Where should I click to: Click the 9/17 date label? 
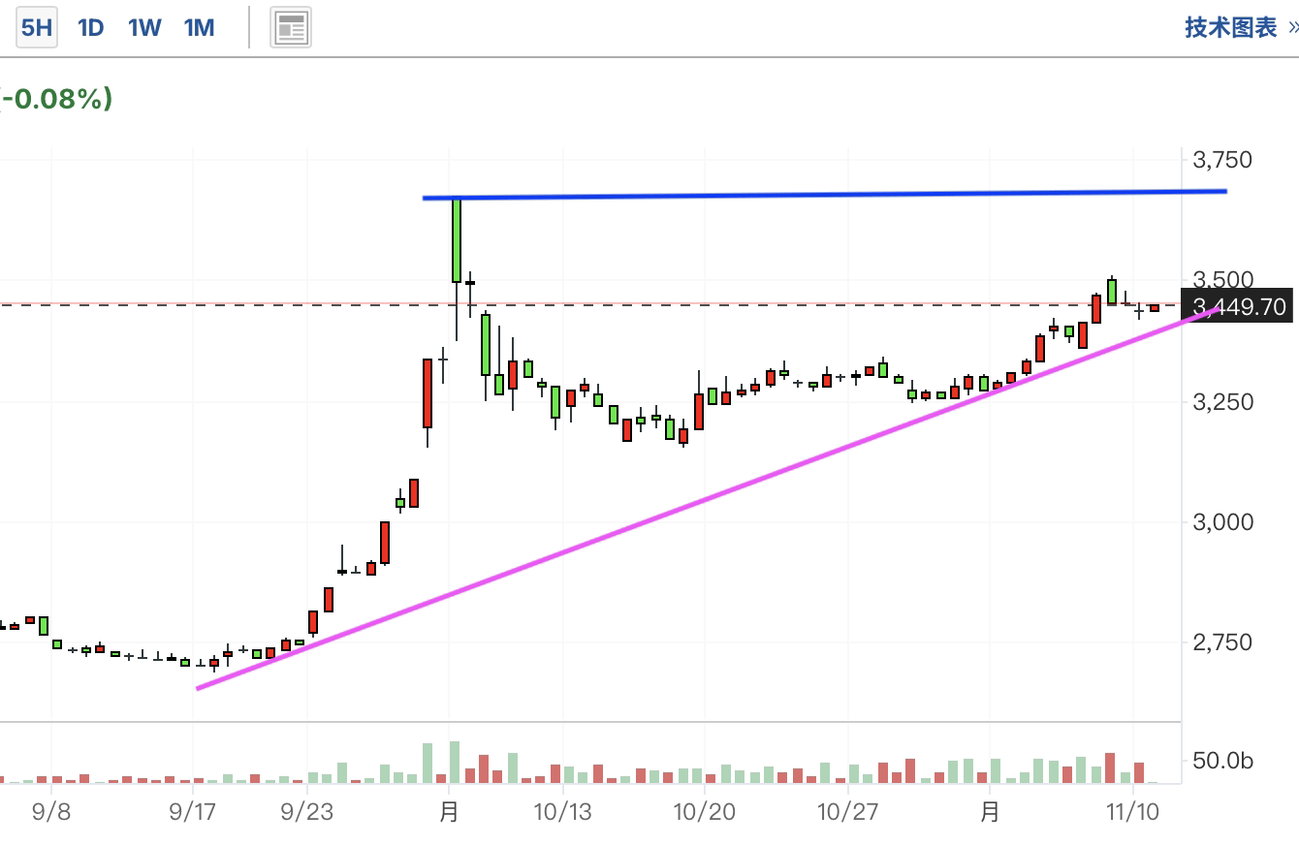point(194,810)
